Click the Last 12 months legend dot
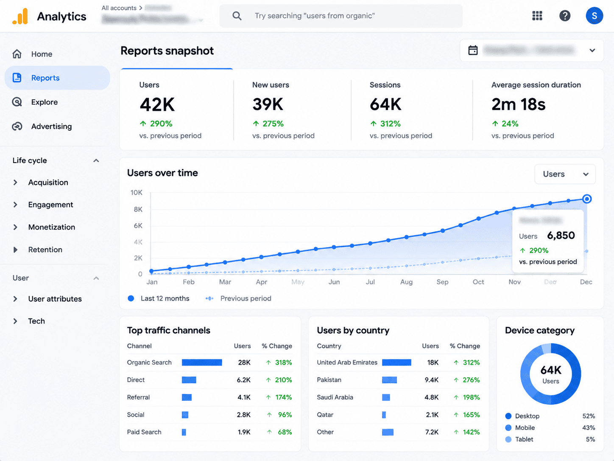Image resolution: width=614 pixels, height=461 pixels. [x=131, y=298]
